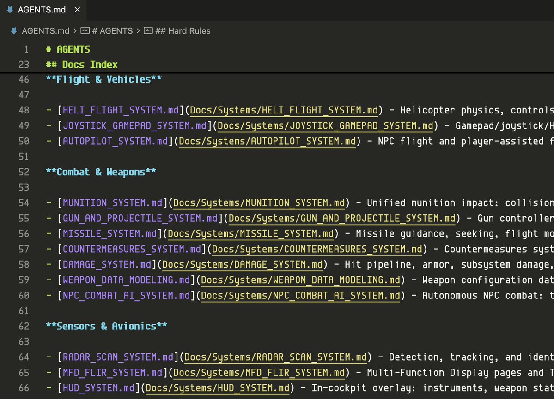Screen dimensions: 554x399
Task: Click link text [RADAR_SCAN_SYSTEM.md]
Action: (x=118, y=357)
